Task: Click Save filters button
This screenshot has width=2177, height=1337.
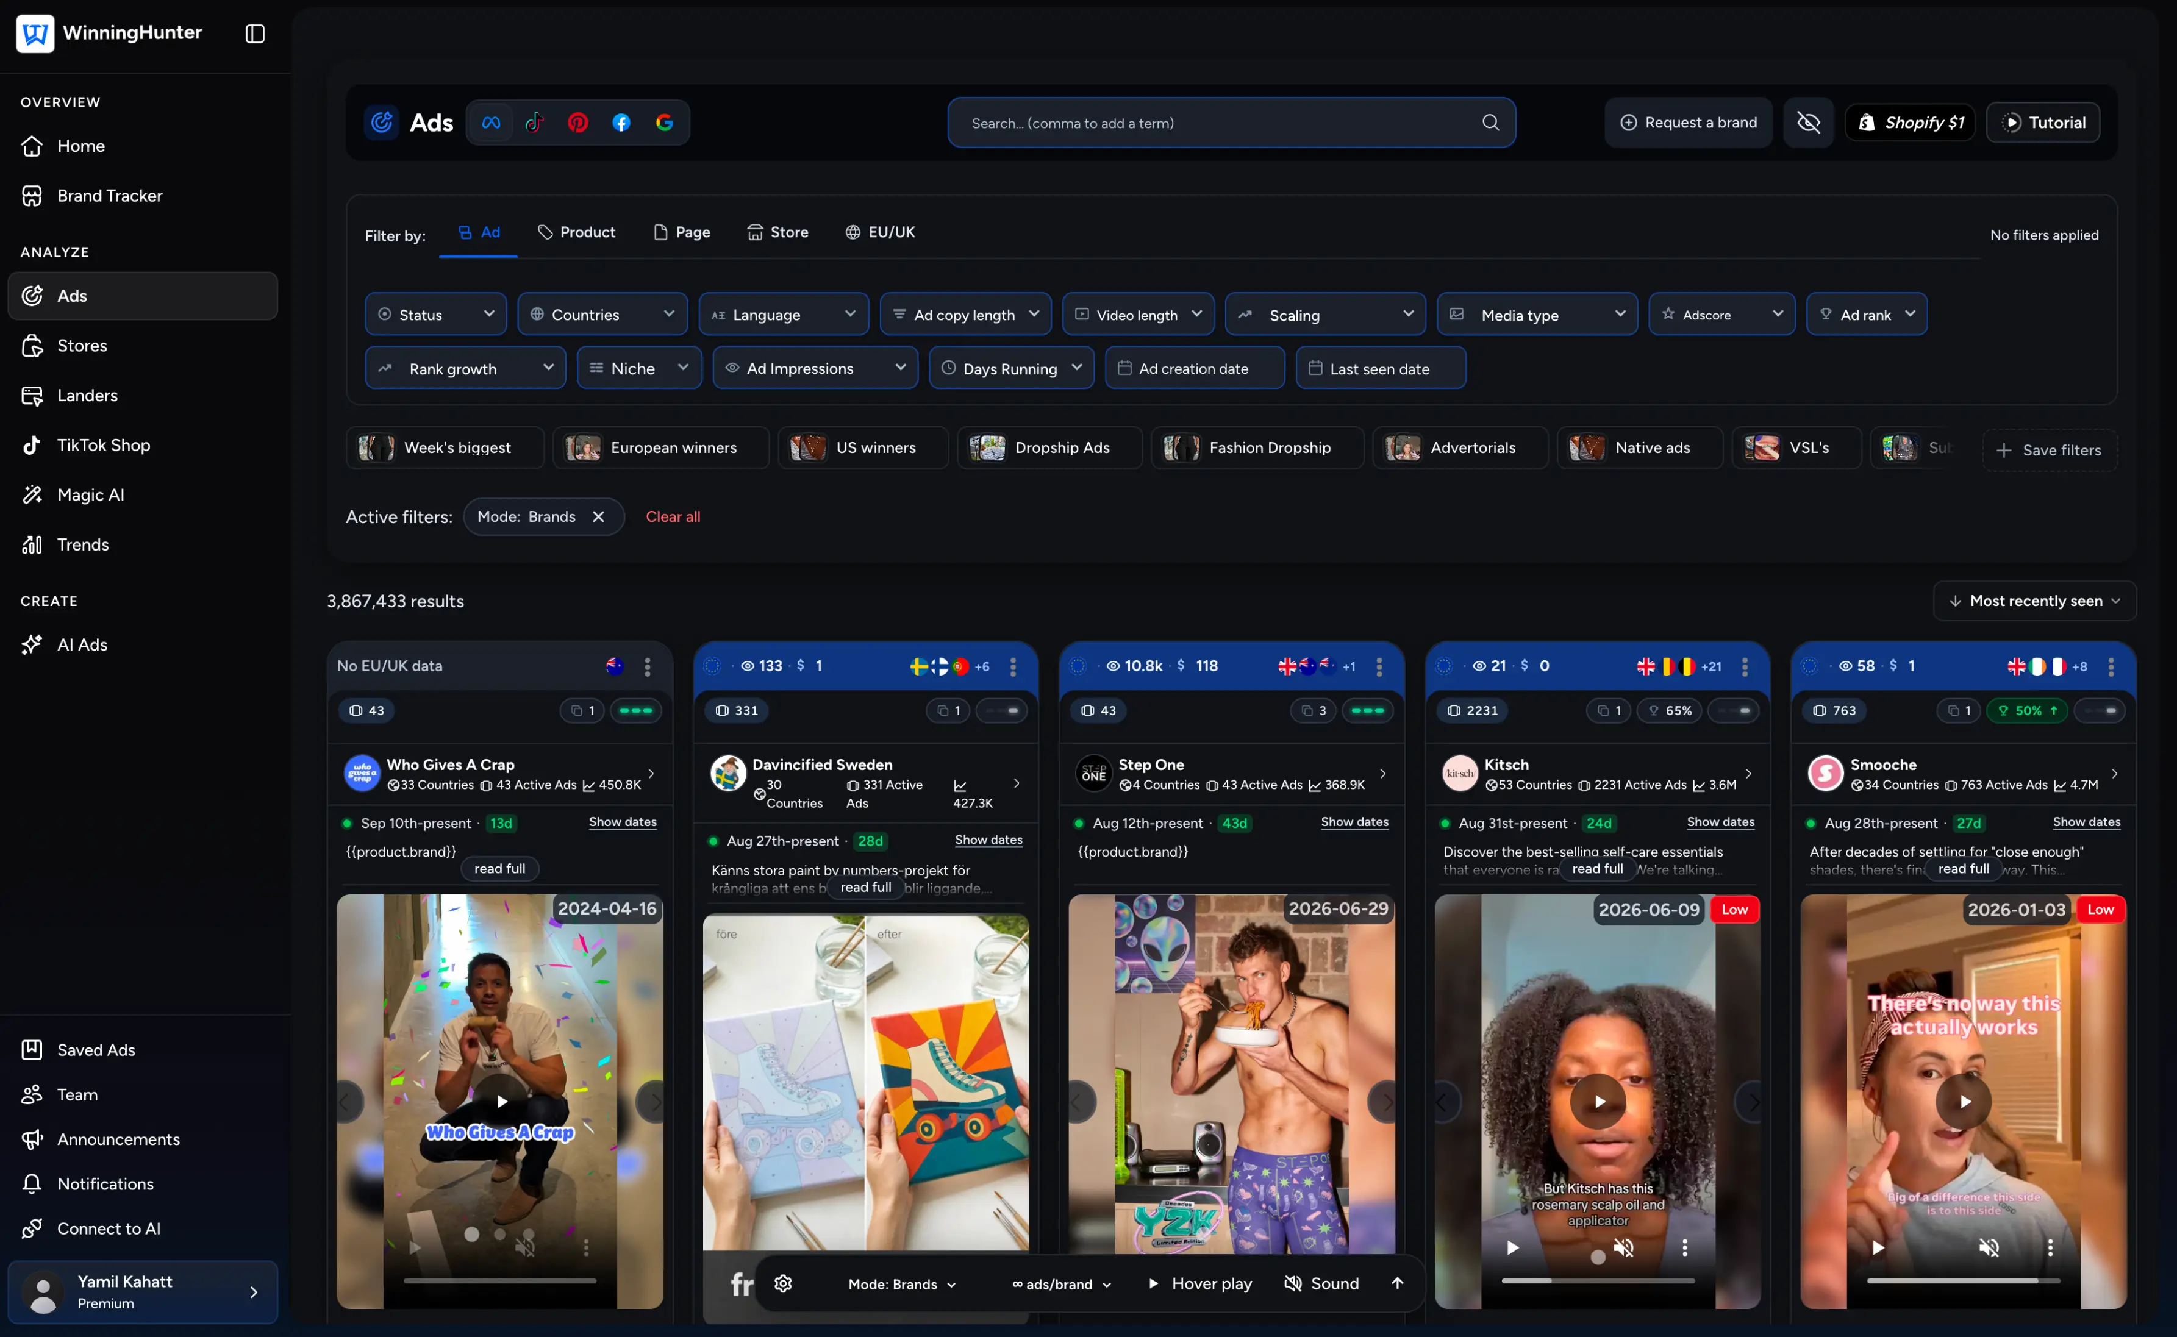Action: pos(2049,450)
